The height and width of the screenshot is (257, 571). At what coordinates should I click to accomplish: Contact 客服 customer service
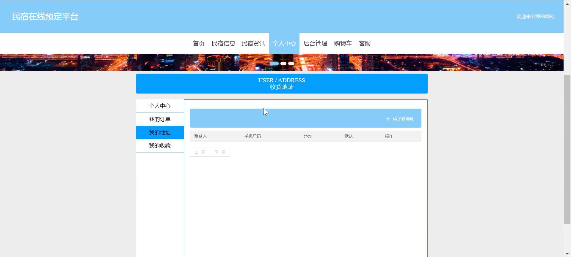[365, 44]
